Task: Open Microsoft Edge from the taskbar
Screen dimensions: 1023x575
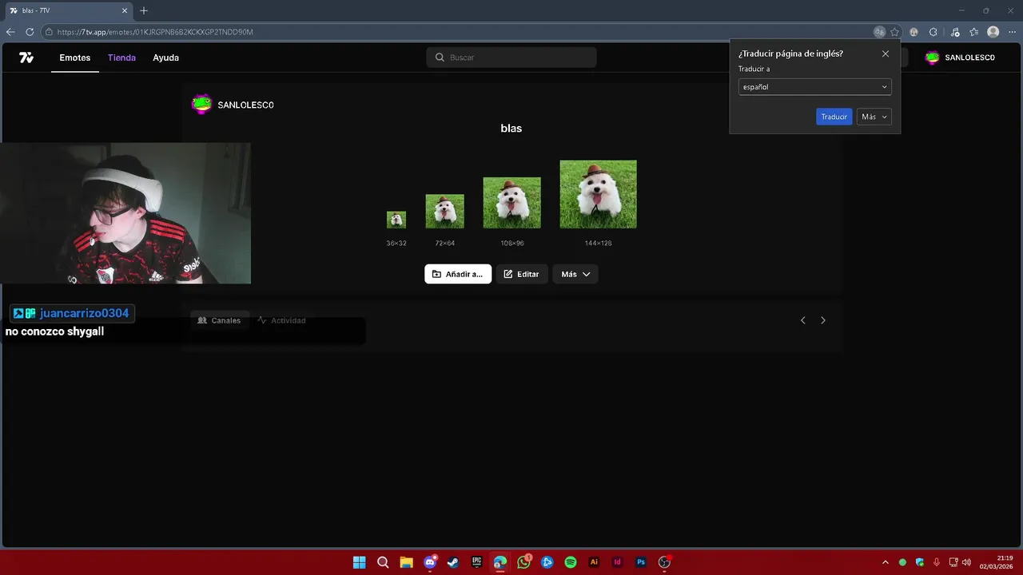Action: pyautogui.click(x=500, y=562)
